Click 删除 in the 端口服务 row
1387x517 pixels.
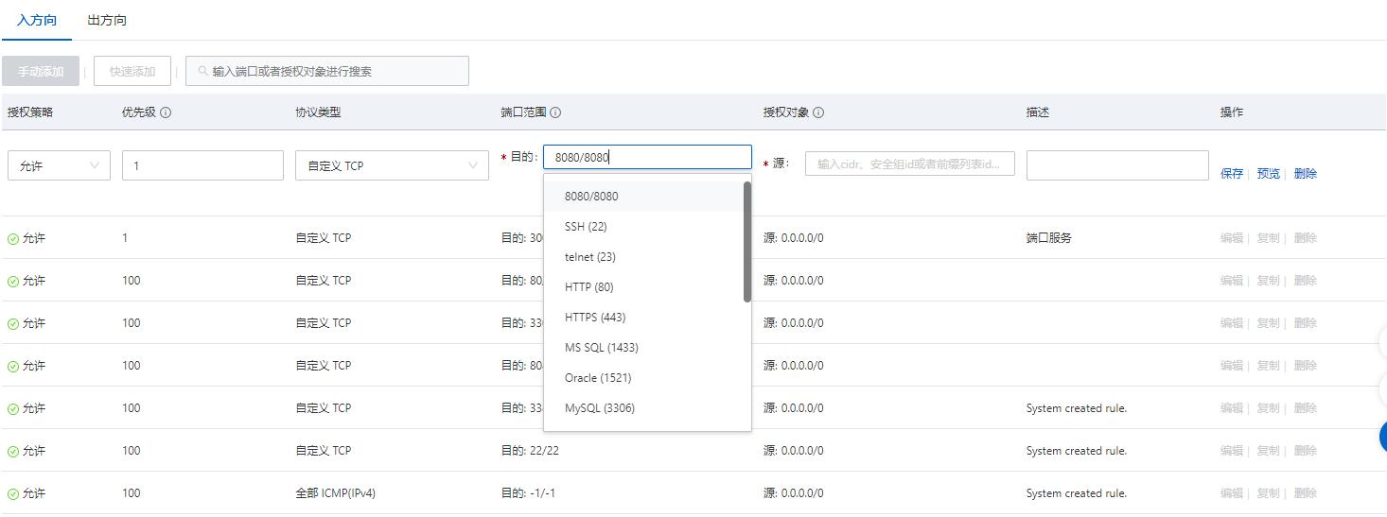tap(1305, 238)
